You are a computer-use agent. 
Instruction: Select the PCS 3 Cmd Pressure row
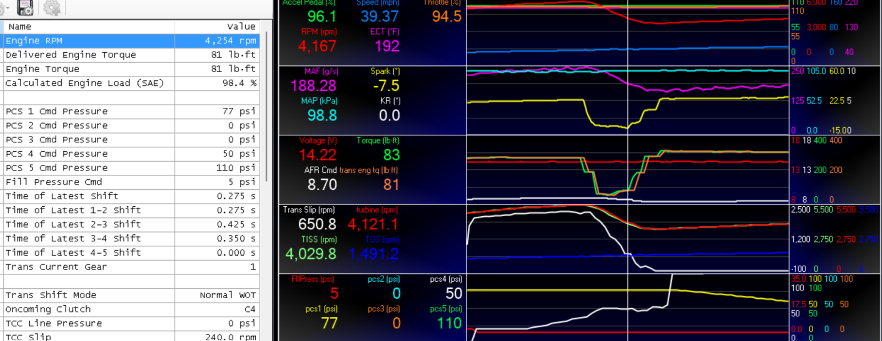click(x=131, y=140)
